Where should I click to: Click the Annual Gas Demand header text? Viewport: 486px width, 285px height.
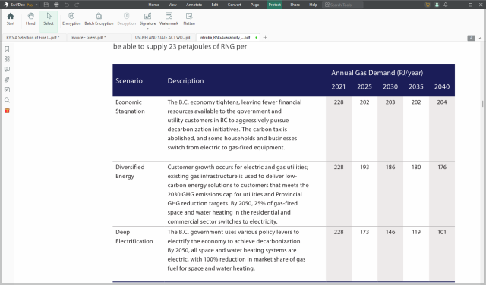377,73
